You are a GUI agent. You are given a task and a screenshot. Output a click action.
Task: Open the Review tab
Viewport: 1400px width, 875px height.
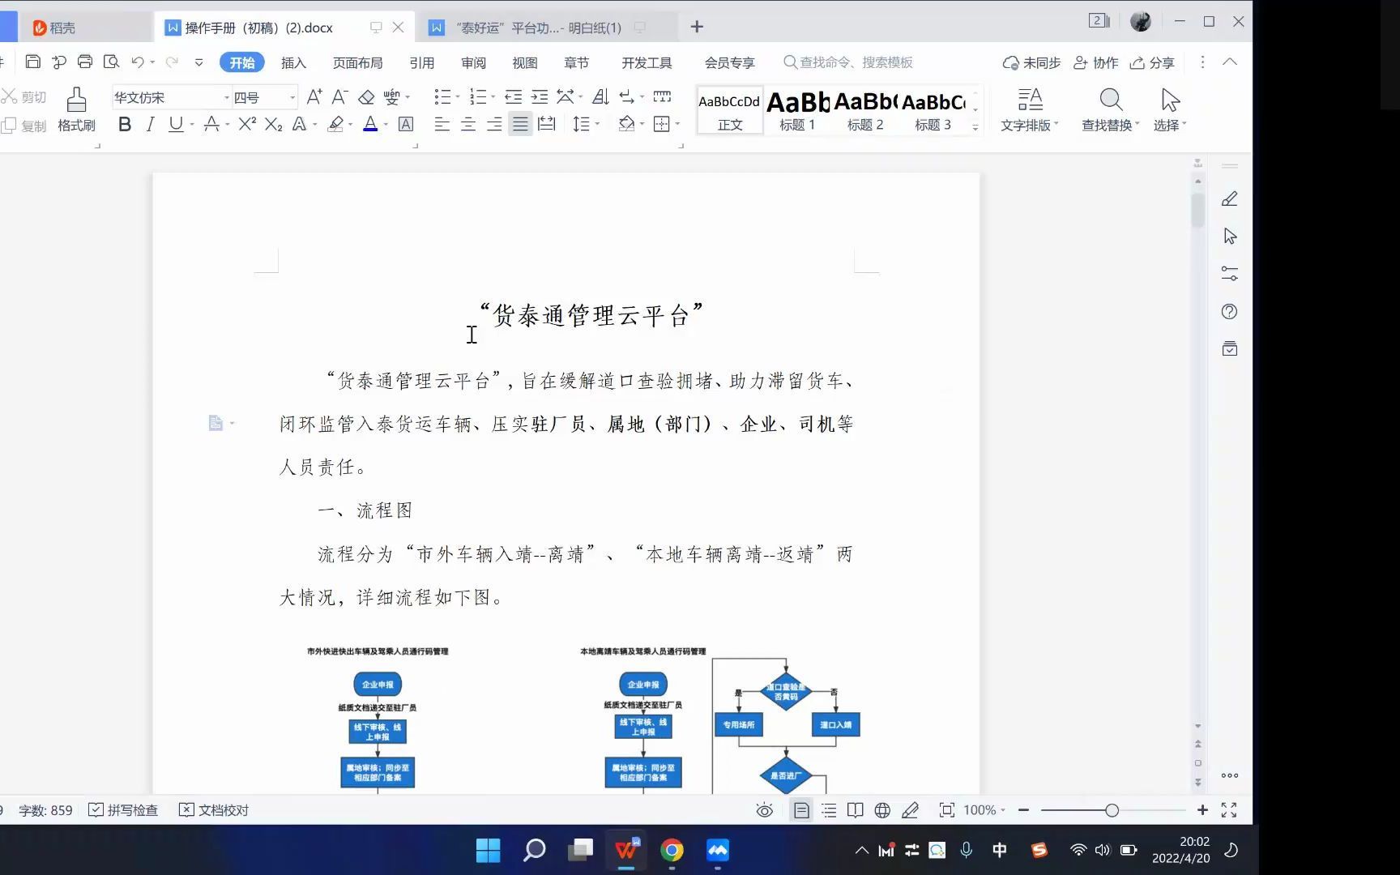[x=473, y=62]
